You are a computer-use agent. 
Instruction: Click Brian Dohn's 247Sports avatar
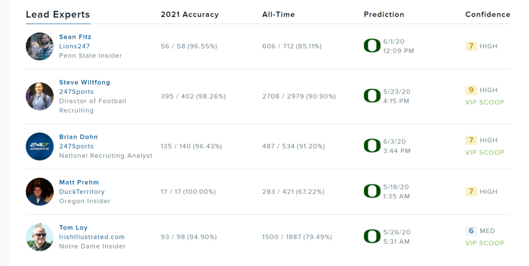point(40,146)
